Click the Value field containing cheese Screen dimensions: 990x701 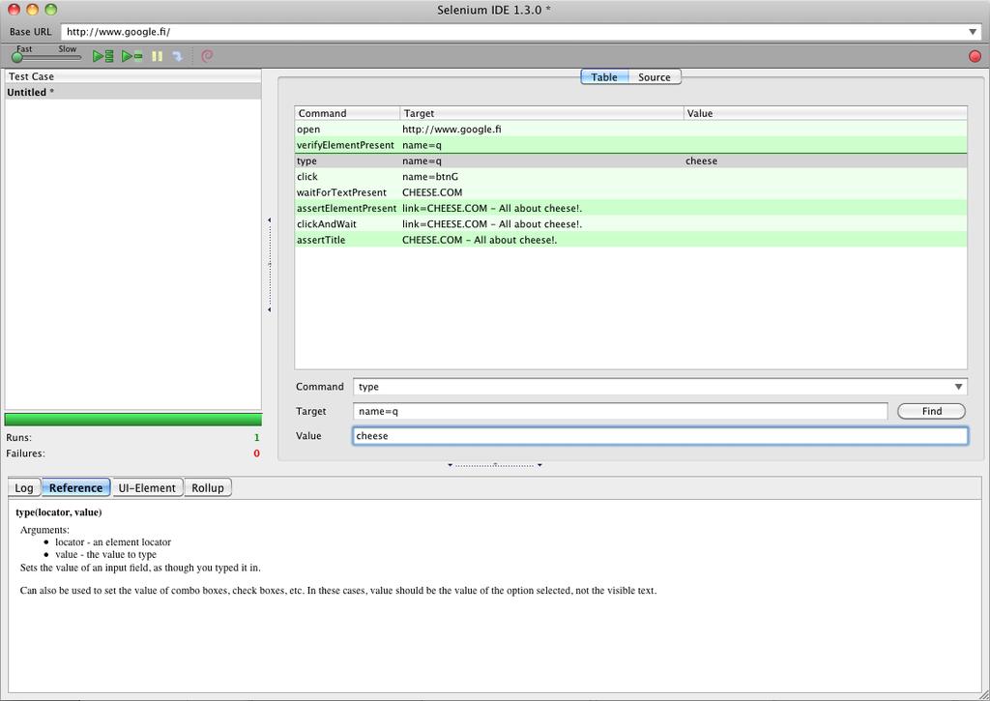point(659,436)
